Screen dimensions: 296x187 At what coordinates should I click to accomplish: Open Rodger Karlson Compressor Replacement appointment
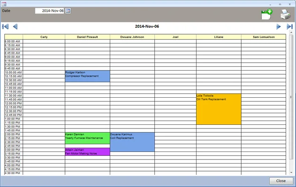87,76
